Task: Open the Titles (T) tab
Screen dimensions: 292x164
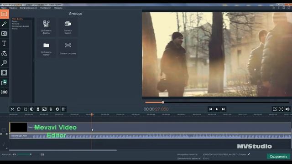Action: point(4,43)
